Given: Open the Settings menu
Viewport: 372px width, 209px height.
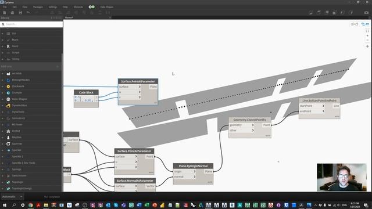Looking at the screenshot, I should coord(53,7).
